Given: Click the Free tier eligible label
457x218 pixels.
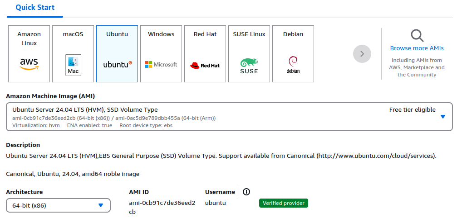Looking at the screenshot, I should [413, 110].
